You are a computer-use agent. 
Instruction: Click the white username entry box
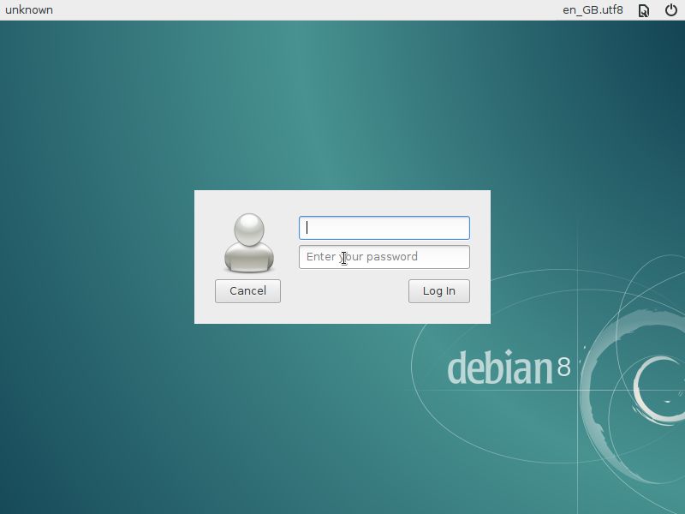384,228
